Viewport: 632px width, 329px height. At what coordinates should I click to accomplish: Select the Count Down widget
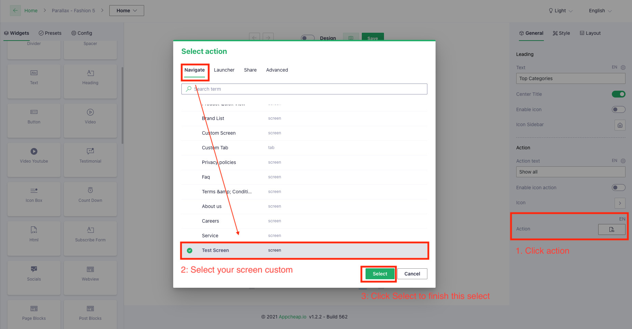coord(90,199)
